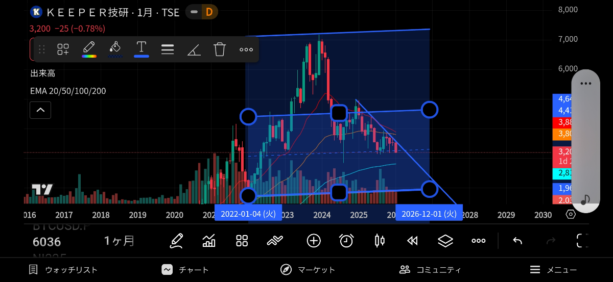Open the alarm clock alert tool

click(346, 241)
